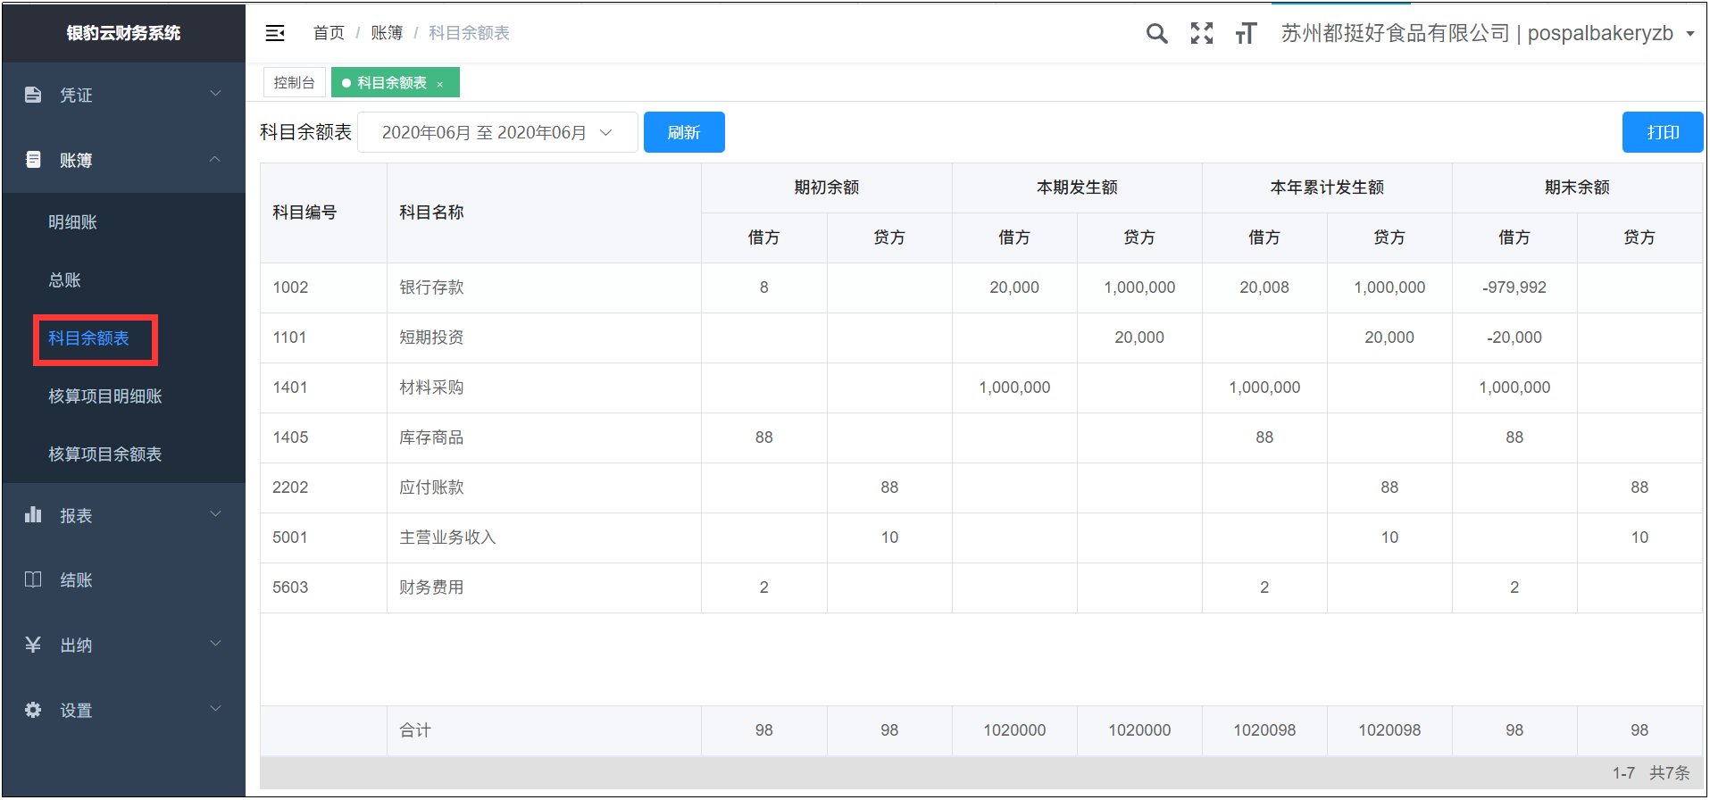Toggle the sidebar collapse hamburger icon
This screenshot has width=1710, height=800.
pos(275,34)
